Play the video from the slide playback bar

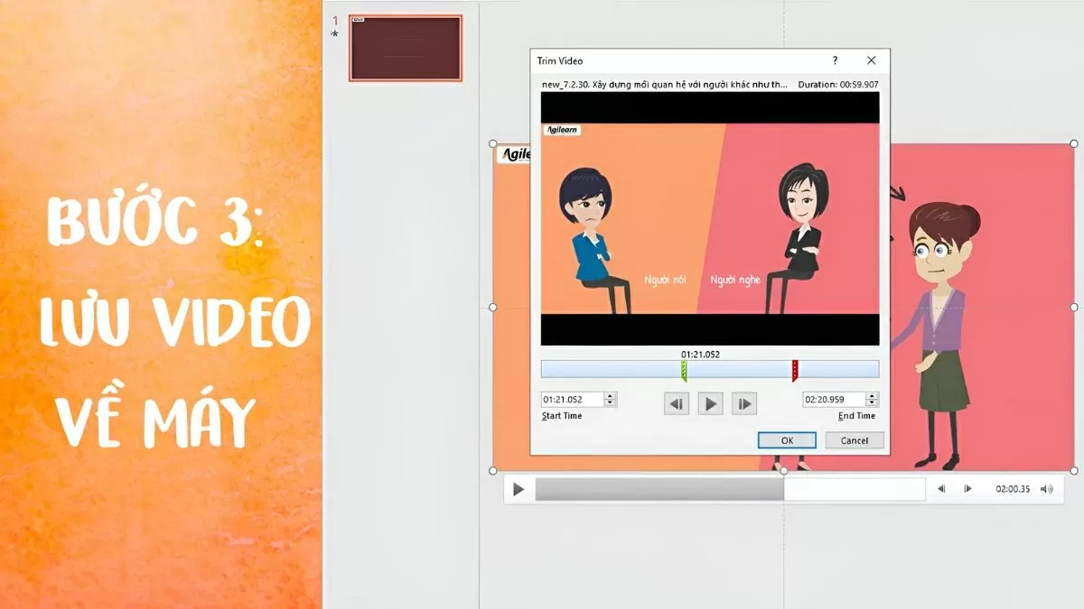[518, 488]
